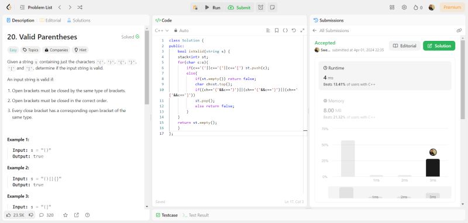The width and height of the screenshot is (468, 223).
Task: Open the Editorial button in Submissions
Action: pos(405,46)
